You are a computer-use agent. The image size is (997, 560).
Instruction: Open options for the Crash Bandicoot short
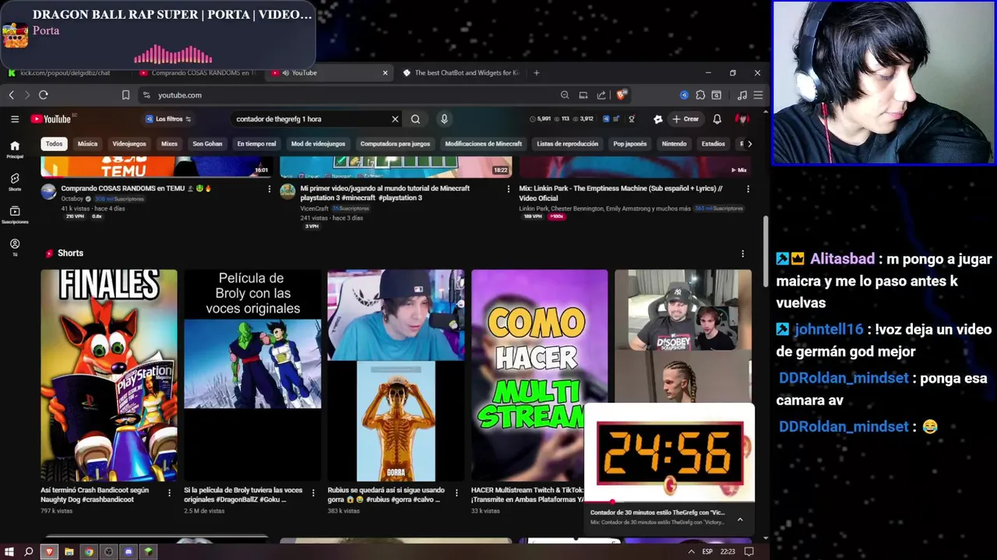[x=170, y=492]
